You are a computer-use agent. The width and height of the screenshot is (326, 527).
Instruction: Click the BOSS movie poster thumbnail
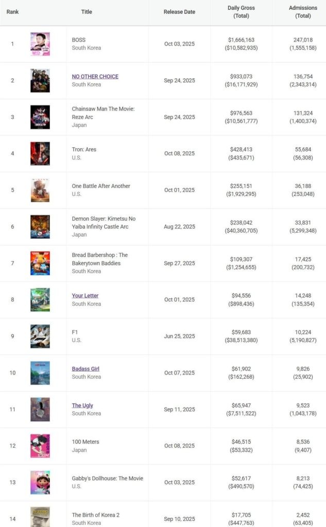[x=40, y=44]
